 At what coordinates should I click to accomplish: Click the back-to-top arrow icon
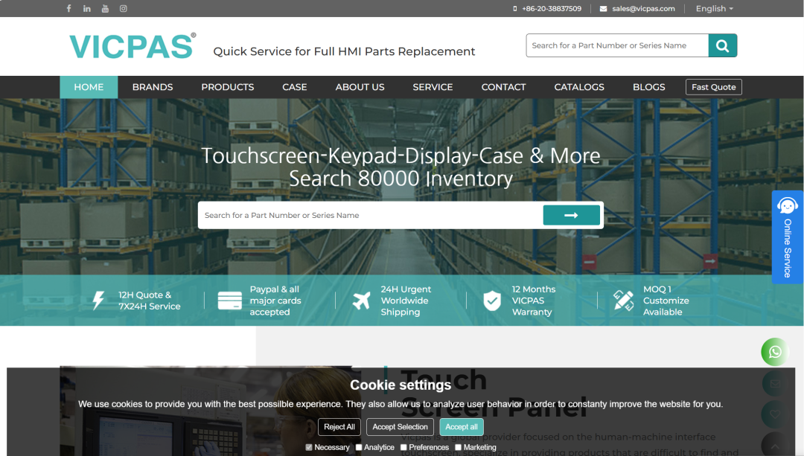point(775,445)
